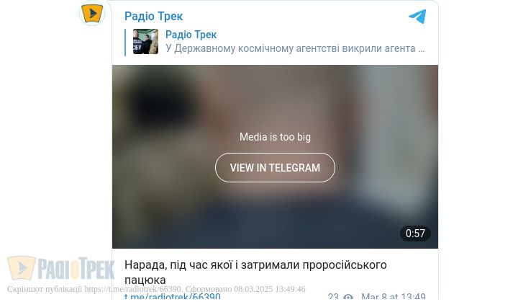Open the Радіо Трек channel title link
Viewport: 518px width, 302px height.
[153, 16]
